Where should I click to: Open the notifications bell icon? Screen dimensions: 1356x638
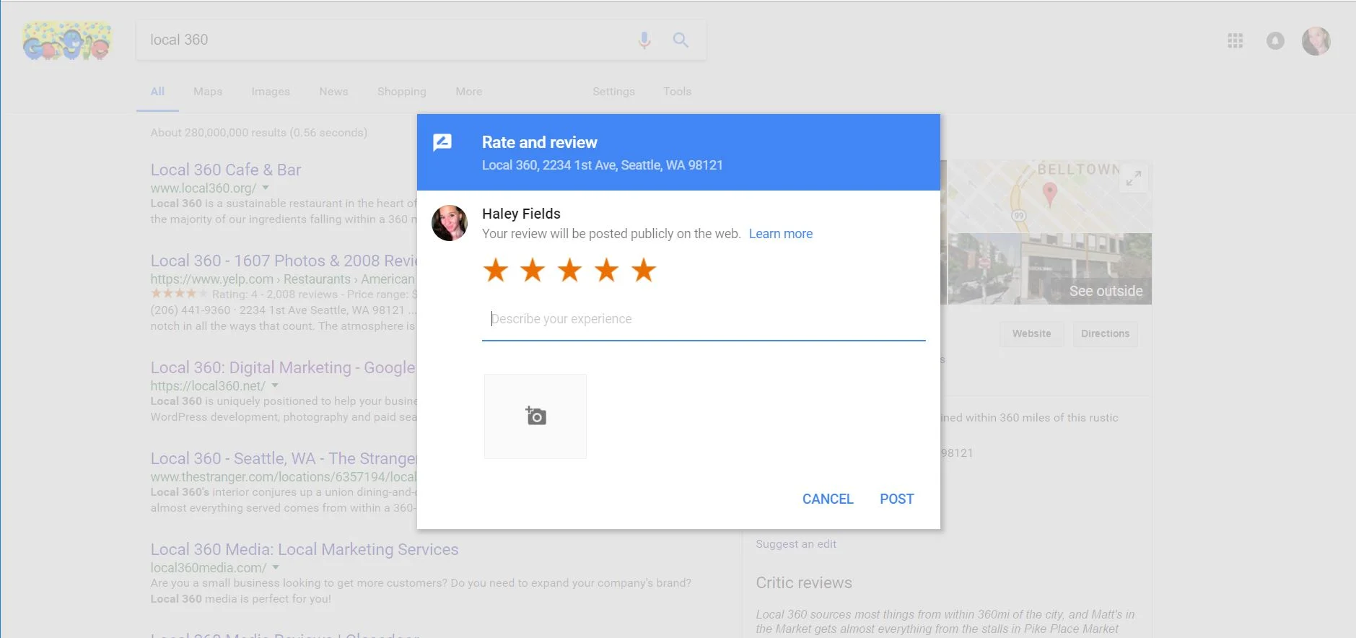[x=1275, y=41]
